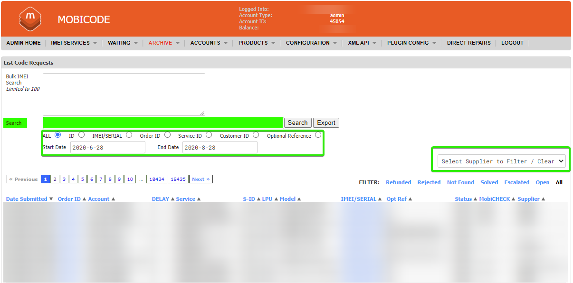
Task: Expand the PLUGIN CONFIG menu
Action: point(411,43)
